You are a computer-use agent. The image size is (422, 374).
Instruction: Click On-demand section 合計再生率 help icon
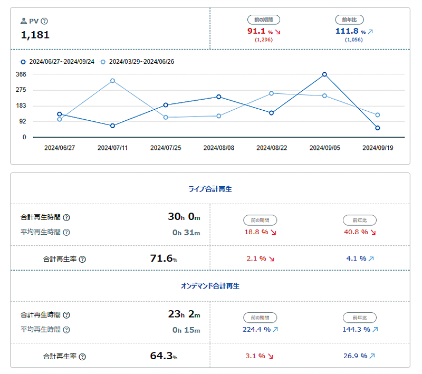tap(82, 357)
